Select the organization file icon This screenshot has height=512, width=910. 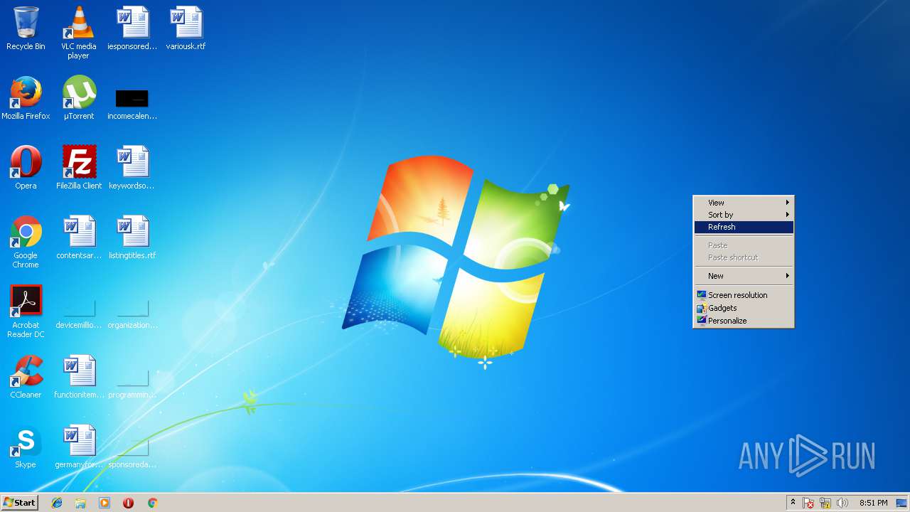[132, 314]
